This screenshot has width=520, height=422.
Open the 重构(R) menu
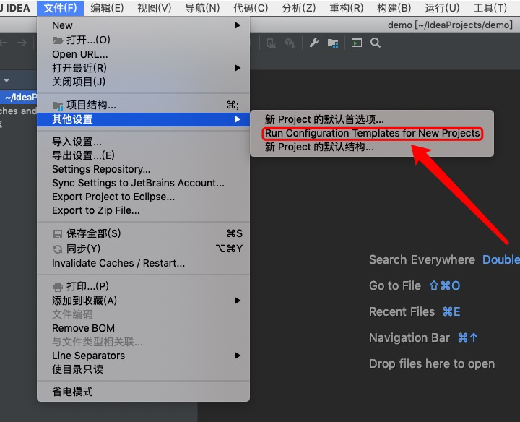click(346, 8)
